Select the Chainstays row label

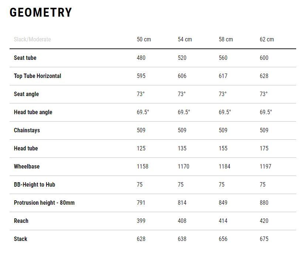pos(27,130)
